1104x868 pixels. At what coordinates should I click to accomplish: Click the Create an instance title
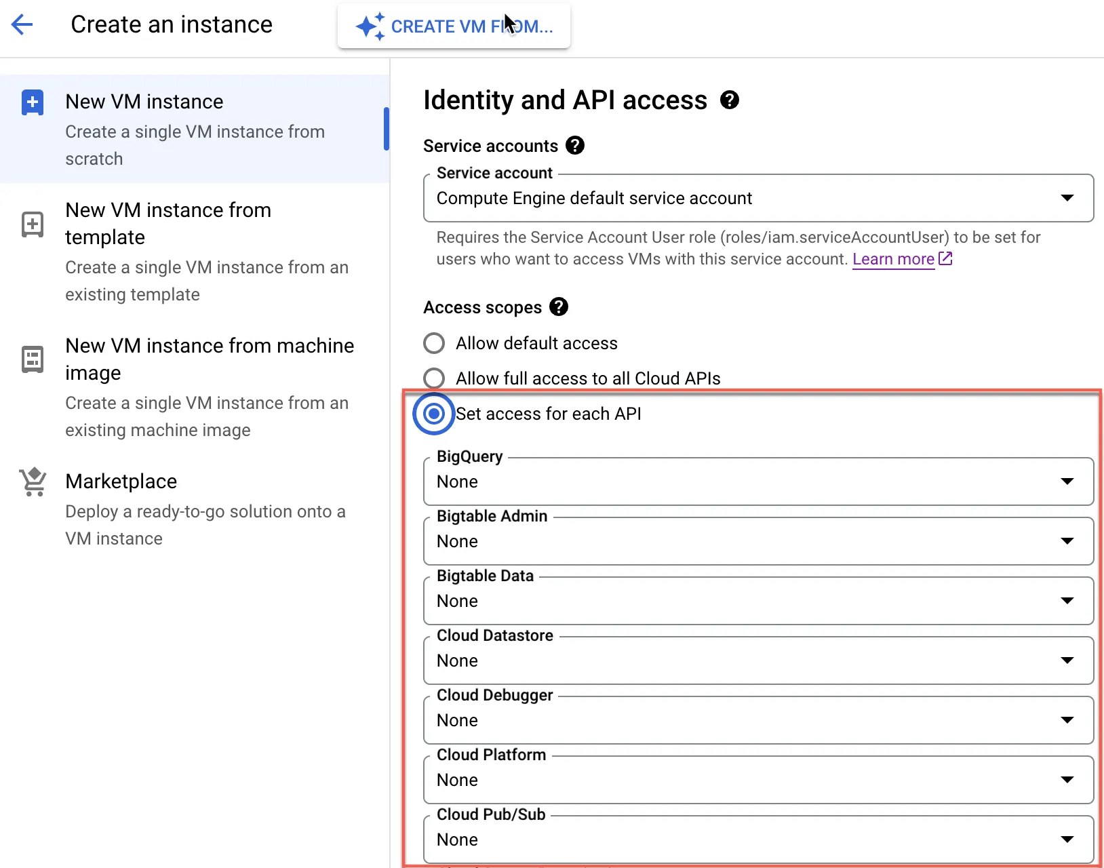172,24
